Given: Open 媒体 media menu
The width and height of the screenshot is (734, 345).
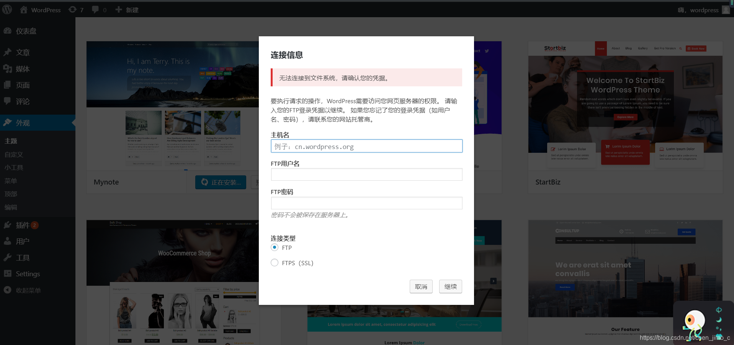Looking at the screenshot, I should 38,69.
